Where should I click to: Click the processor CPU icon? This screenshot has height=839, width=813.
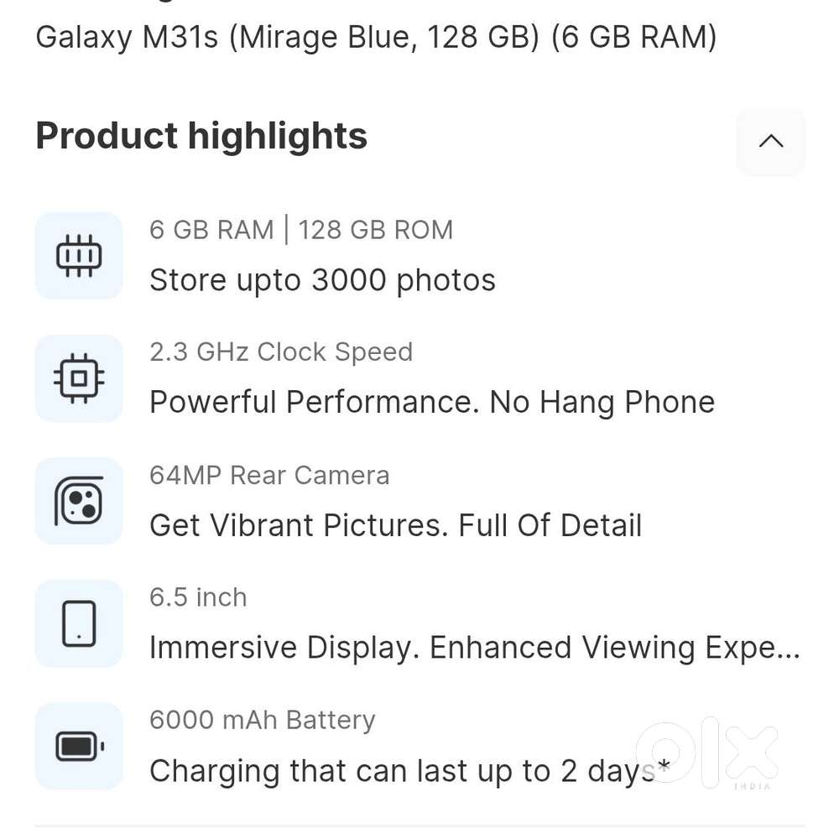(79, 378)
